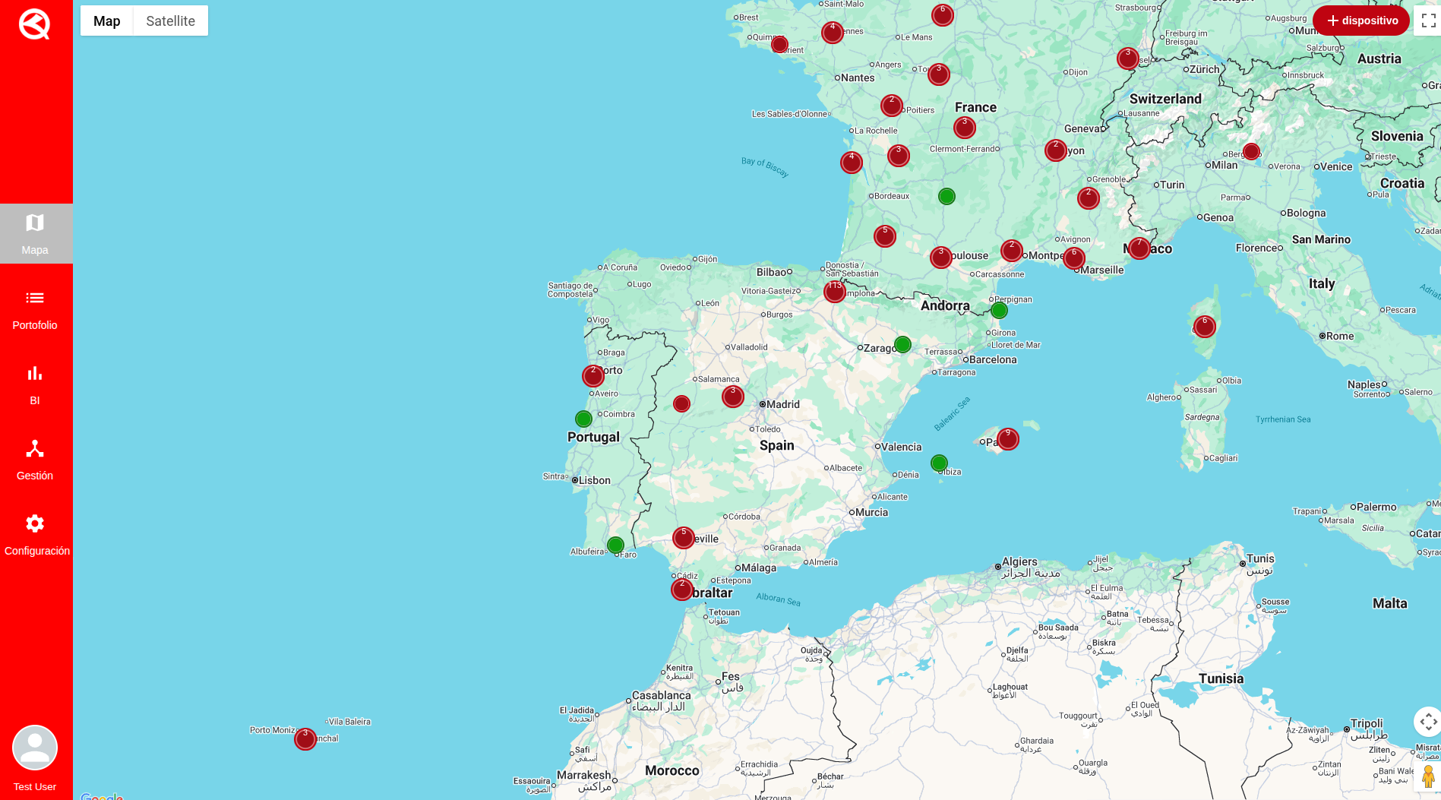
Task: Click the 'Algiers' city label
Action: point(1019,561)
